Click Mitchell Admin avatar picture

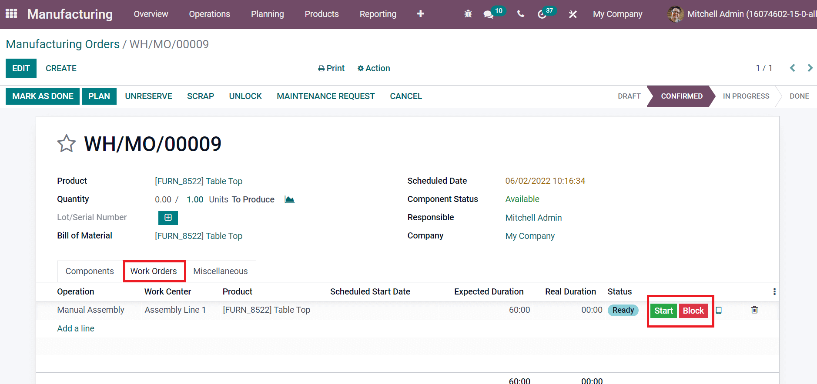coord(675,14)
